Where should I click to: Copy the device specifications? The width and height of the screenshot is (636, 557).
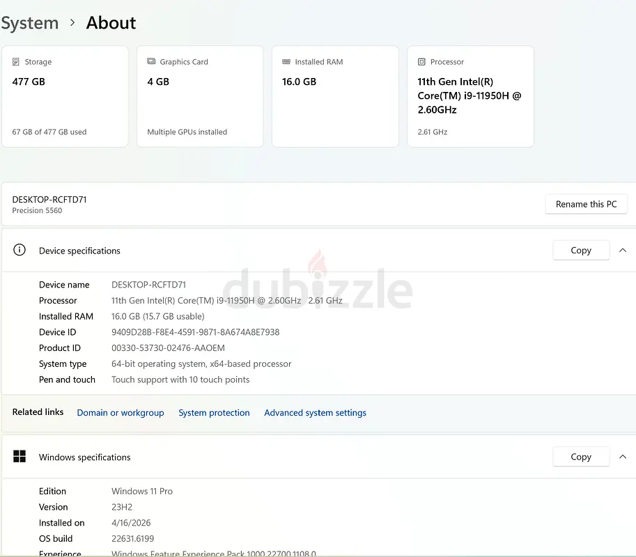(x=580, y=250)
